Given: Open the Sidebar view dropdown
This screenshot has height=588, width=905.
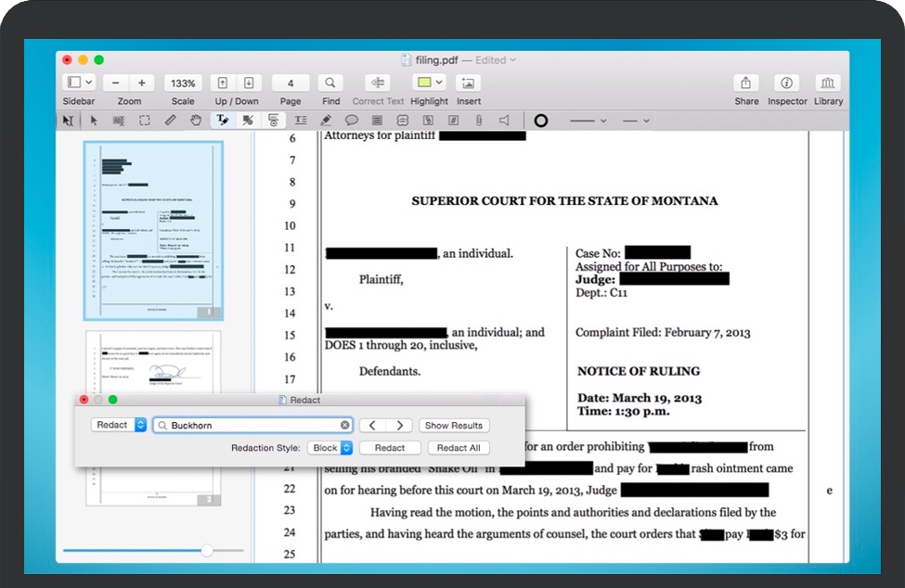Looking at the screenshot, I should coord(78,83).
